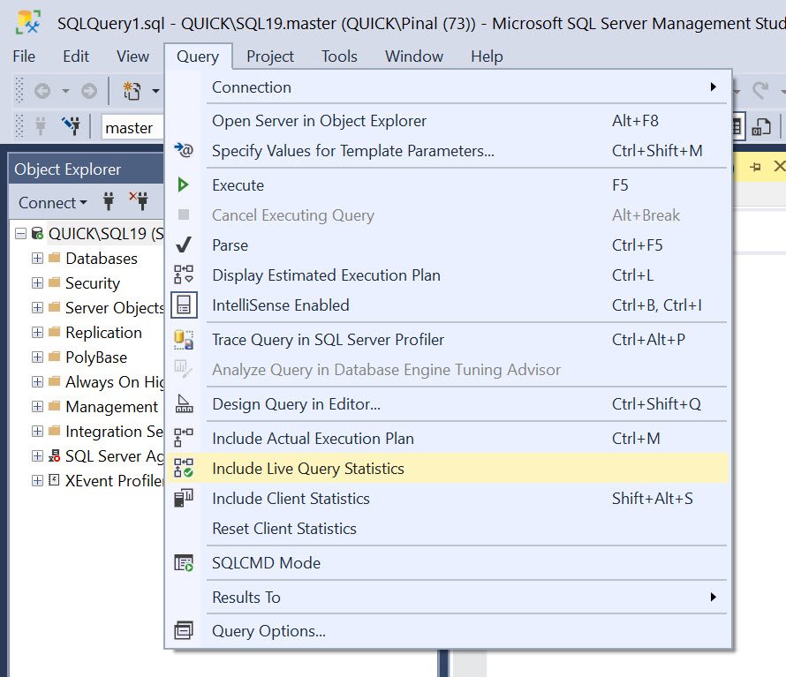Click the Connect Object Explorer plug icon
786x677 pixels.
(109, 201)
